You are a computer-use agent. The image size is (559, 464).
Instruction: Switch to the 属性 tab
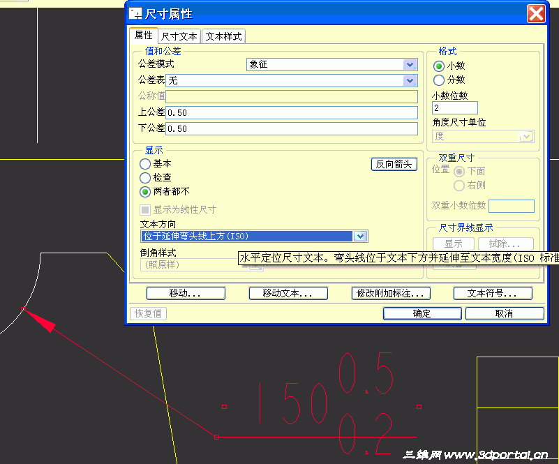click(x=144, y=36)
